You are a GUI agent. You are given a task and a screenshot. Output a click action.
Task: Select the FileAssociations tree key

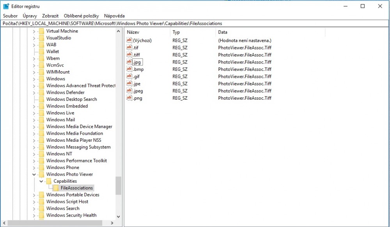(76, 188)
